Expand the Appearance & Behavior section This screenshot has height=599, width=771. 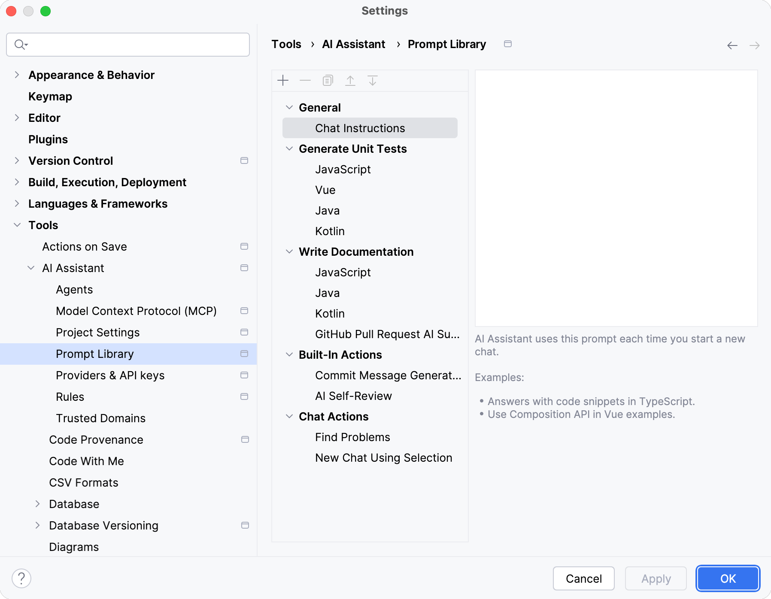17,75
